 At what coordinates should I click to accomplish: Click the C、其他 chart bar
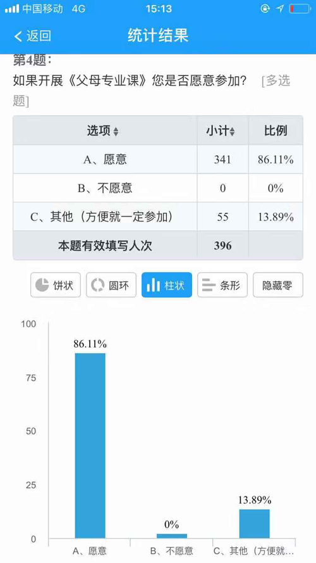point(254,524)
